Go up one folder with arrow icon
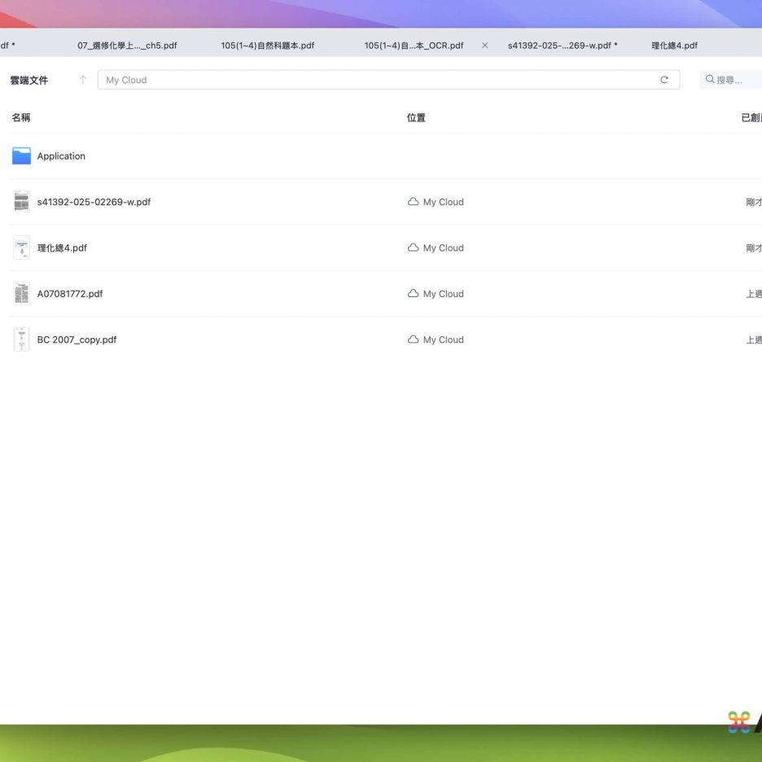Viewport: 762px width, 762px height. [82, 80]
